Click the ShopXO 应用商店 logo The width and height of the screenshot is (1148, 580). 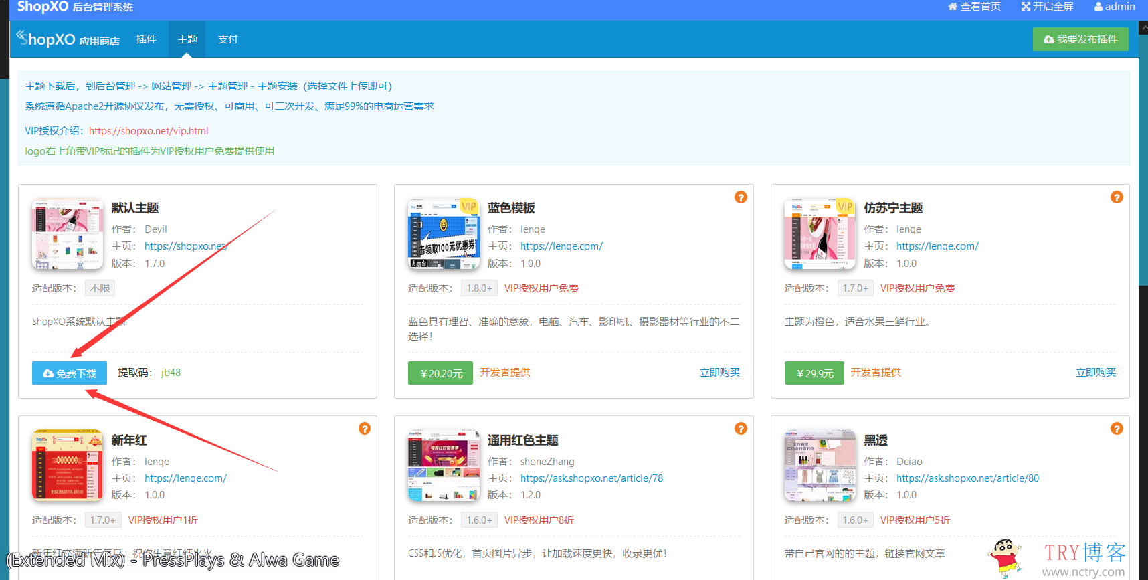click(x=68, y=39)
